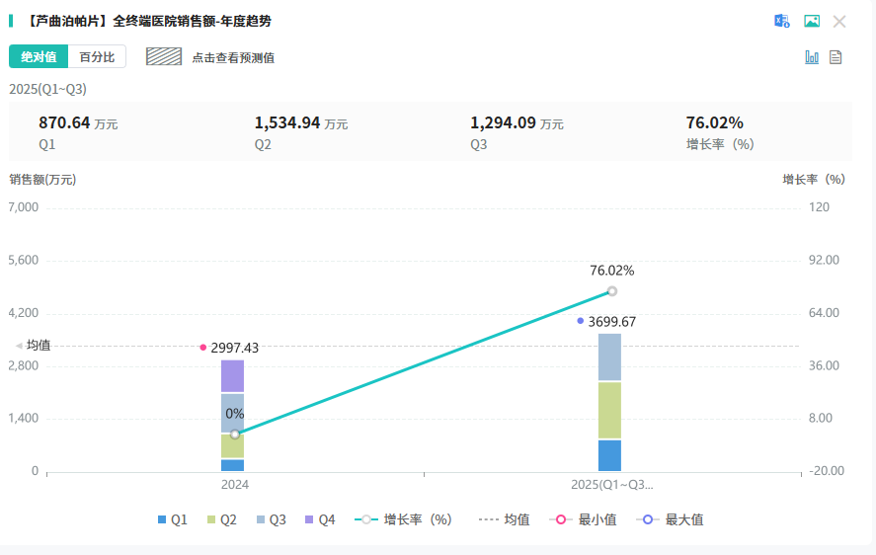Toggle Q3 legend series

[272, 519]
